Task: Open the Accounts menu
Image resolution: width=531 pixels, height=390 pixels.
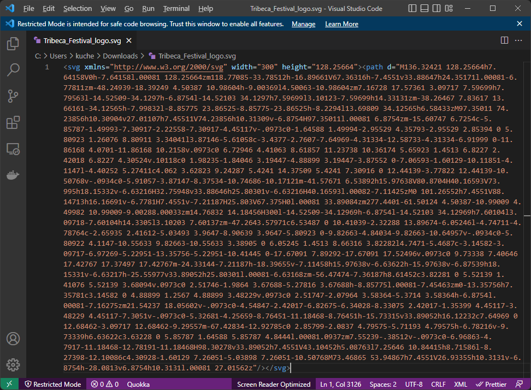Action: coord(13,339)
